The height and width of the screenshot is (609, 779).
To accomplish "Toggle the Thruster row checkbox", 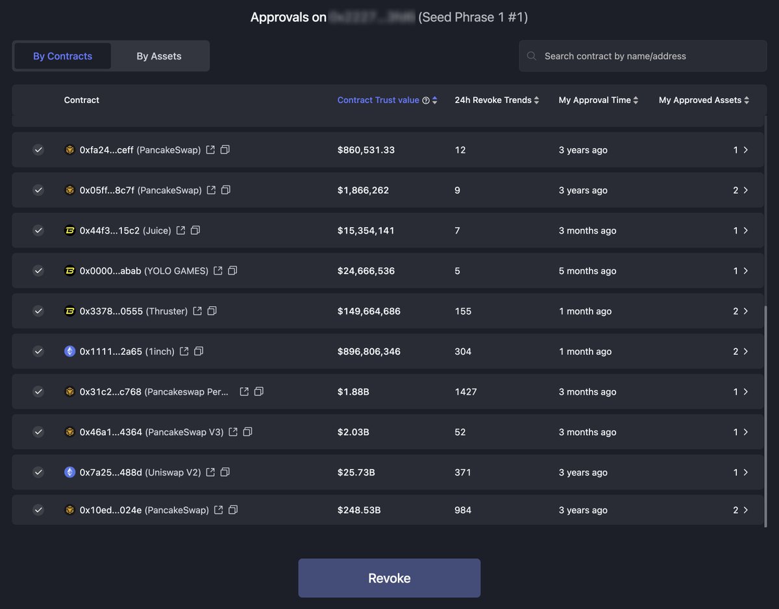I will (38, 311).
